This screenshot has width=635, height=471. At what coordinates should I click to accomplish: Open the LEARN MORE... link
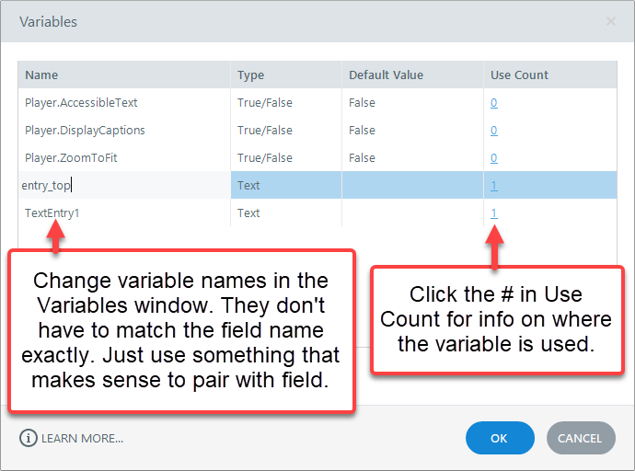pyautogui.click(x=82, y=438)
